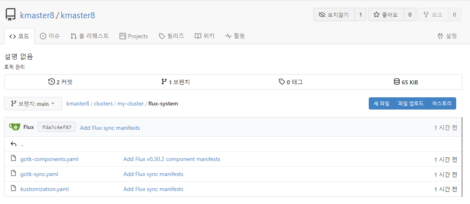This screenshot has height=204, width=470.
Task: Open the 활동 activity tab
Action: click(235, 36)
